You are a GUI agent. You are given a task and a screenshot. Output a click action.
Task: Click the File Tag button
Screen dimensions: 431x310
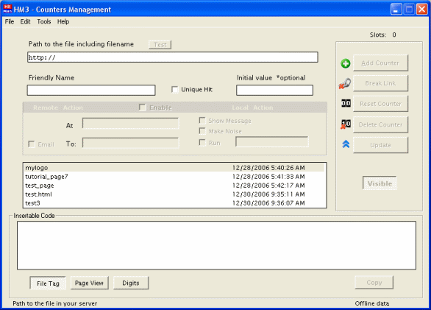point(48,283)
